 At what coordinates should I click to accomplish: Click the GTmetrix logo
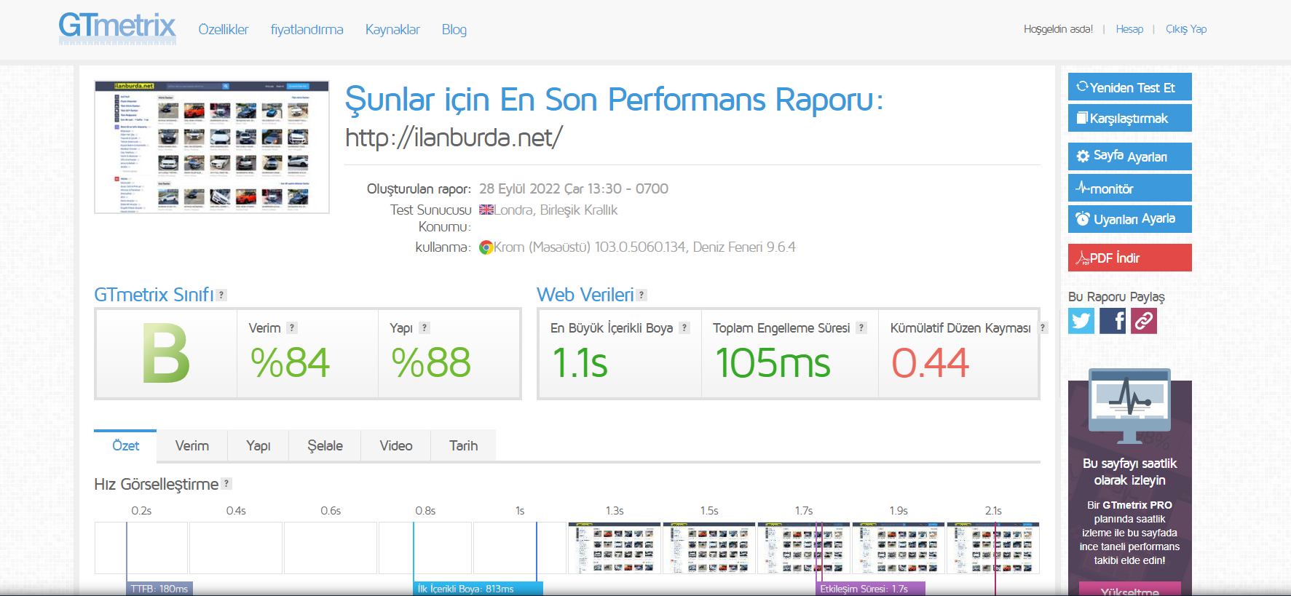click(117, 28)
